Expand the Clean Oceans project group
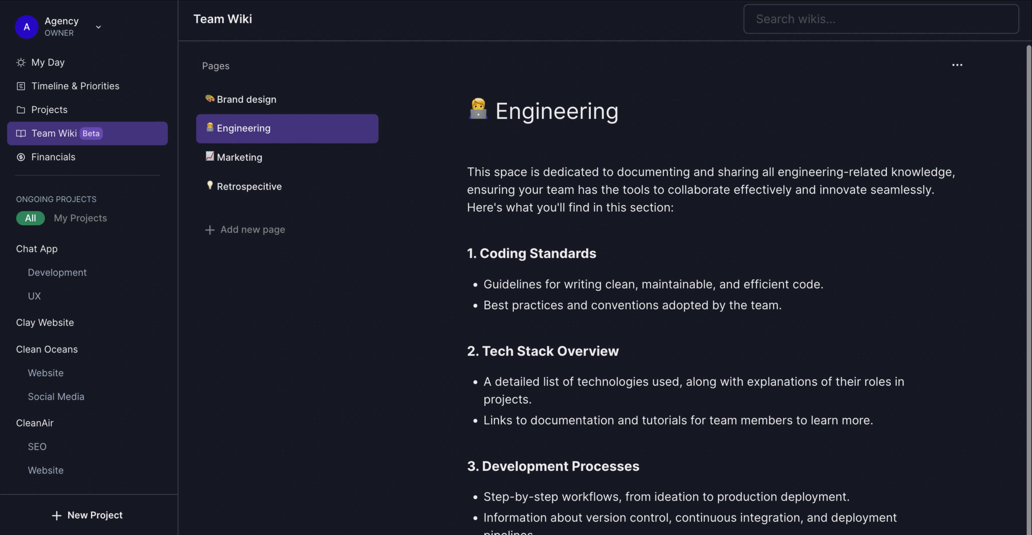 tap(47, 349)
